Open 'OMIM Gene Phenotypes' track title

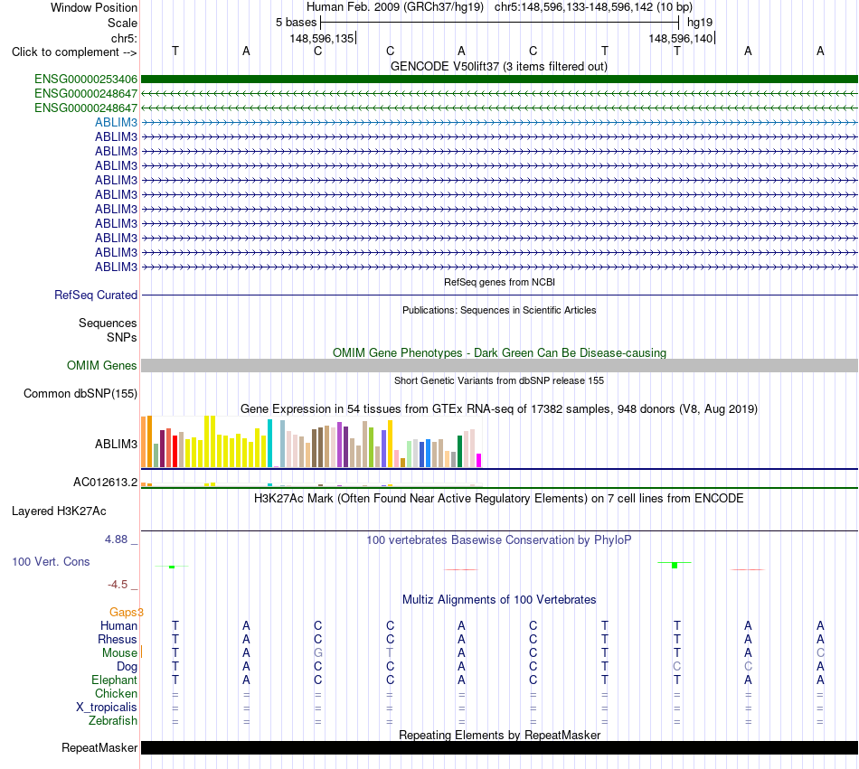[499, 352]
